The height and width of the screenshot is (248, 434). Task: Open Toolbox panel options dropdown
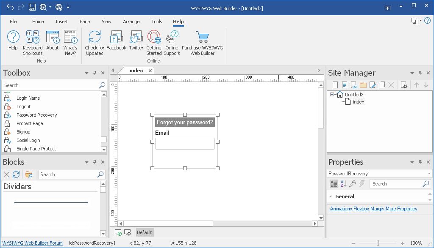coord(86,73)
